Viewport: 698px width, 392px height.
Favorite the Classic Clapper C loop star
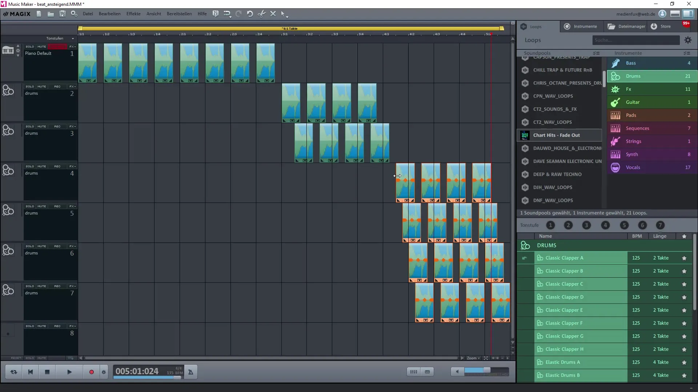pos(684,284)
